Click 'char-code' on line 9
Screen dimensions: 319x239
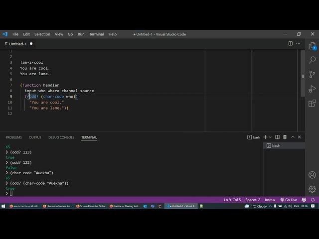coord(53,97)
